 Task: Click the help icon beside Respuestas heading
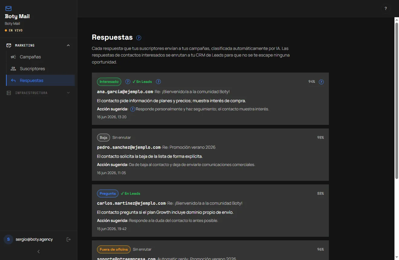[x=139, y=38]
